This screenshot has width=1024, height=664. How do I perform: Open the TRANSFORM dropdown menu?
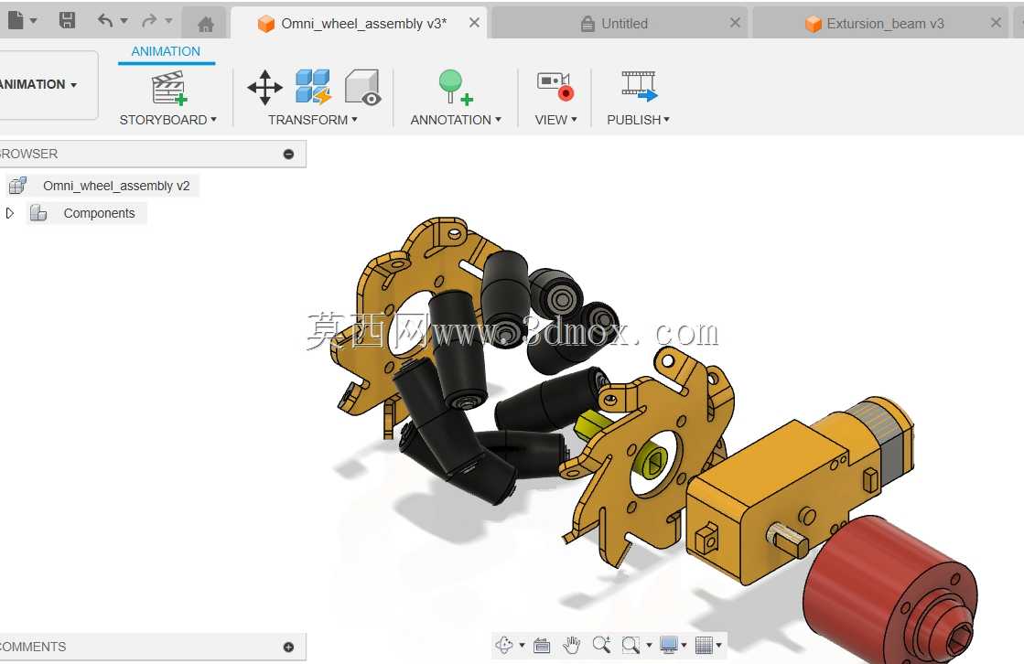[x=313, y=120]
